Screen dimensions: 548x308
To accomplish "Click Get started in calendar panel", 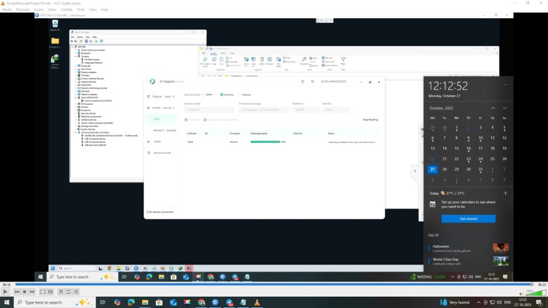I will (468, 219).
